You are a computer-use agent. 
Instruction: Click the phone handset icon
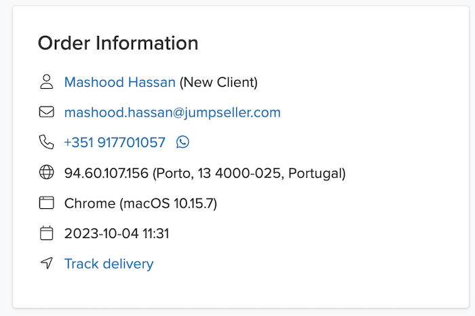[46, 142]
